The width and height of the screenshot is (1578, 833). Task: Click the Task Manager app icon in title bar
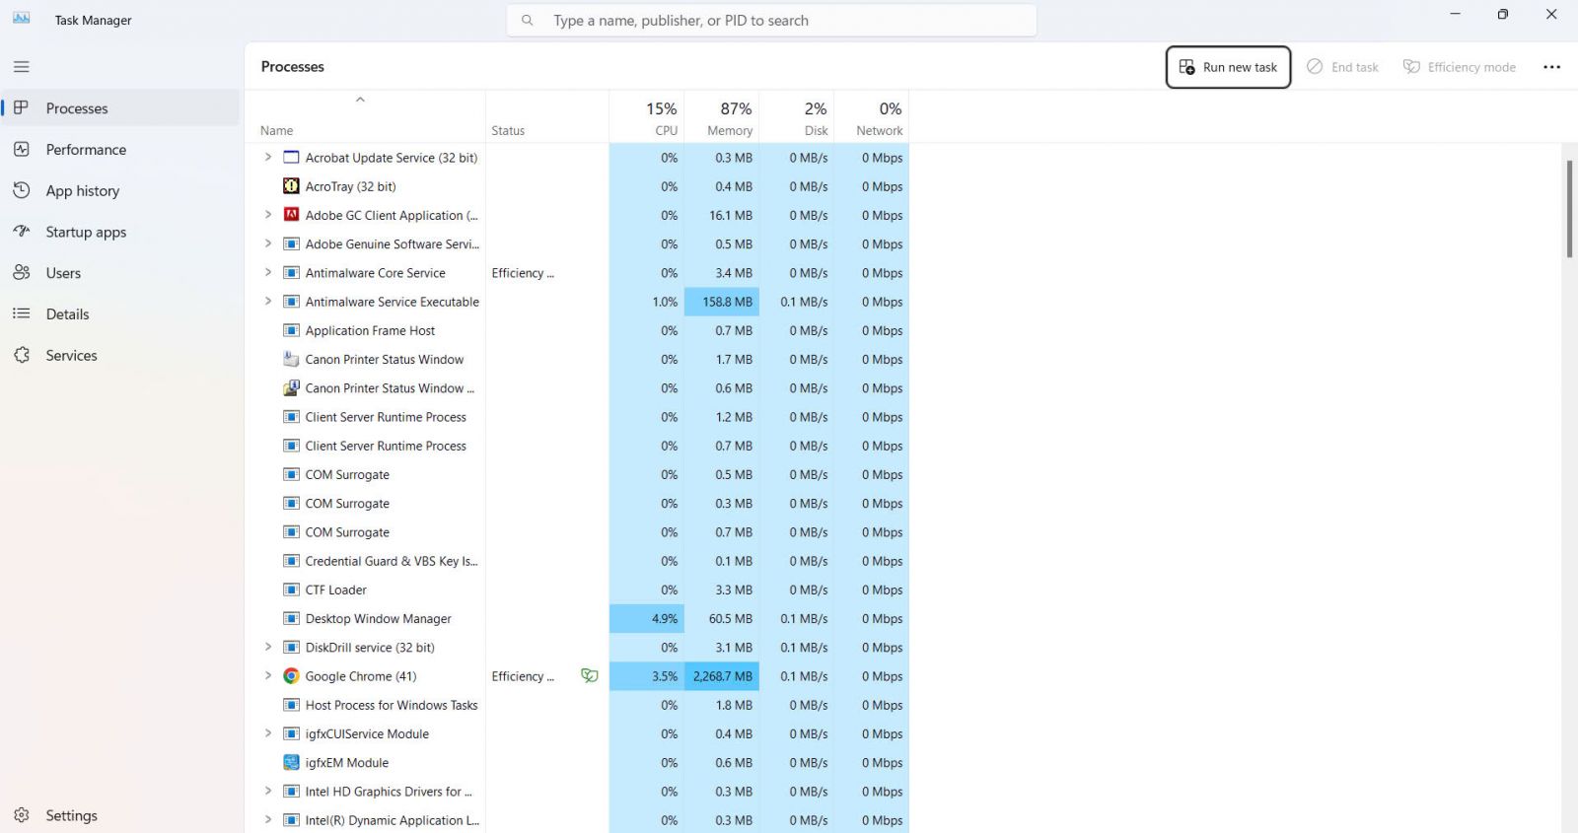21,19
